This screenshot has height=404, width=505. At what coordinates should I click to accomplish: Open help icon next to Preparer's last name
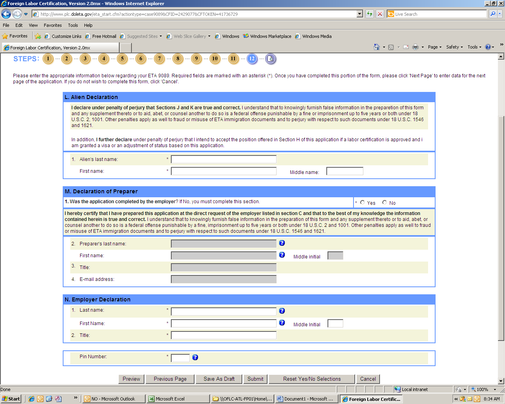pyautogui.click(x=282, y=243)
